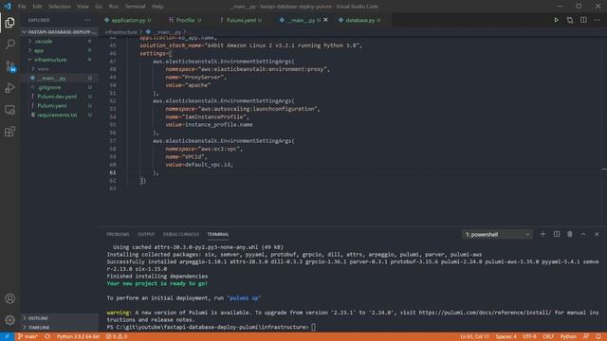Open the Extensions view icon
The image size is (607, 341).
pyautogui.click(x=9, y=132)
